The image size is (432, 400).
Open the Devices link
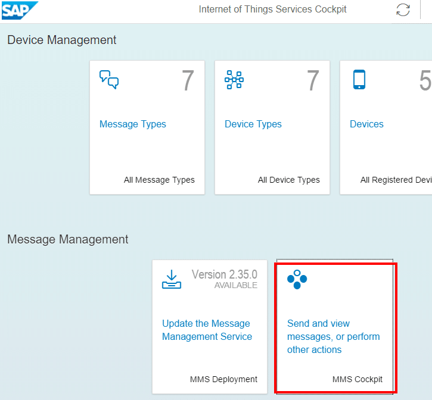pos(366,124)
